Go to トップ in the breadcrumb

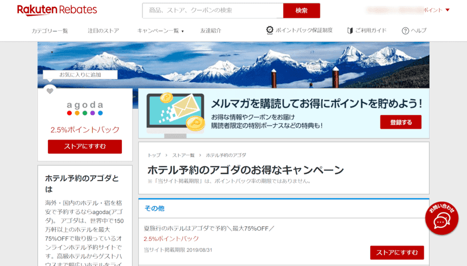154,155
